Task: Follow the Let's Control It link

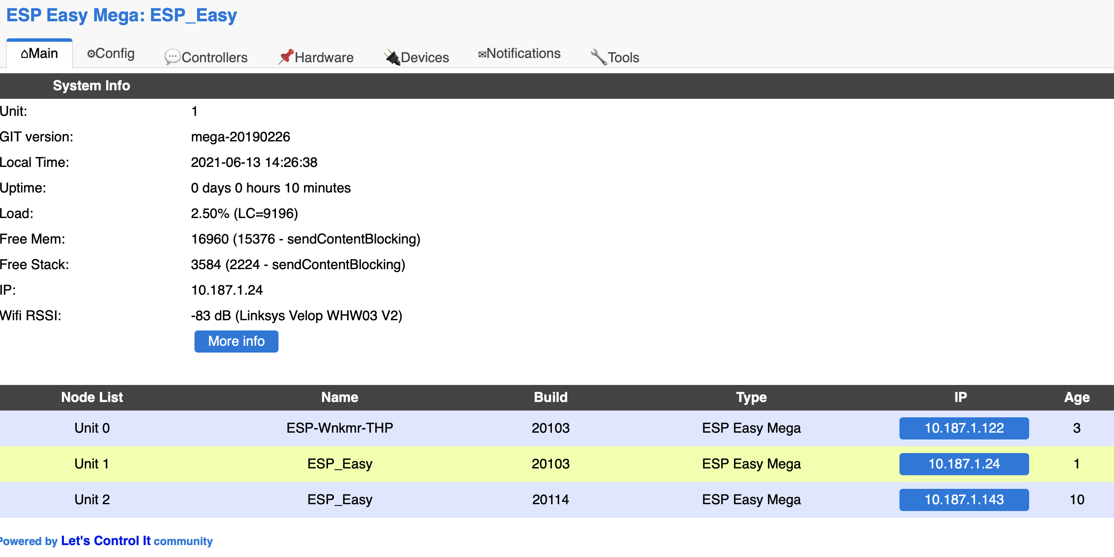Action: click(x=106, y=540)
